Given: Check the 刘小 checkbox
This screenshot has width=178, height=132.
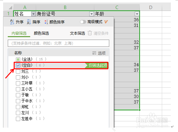Looking at the screenshot, I should 18,77.
